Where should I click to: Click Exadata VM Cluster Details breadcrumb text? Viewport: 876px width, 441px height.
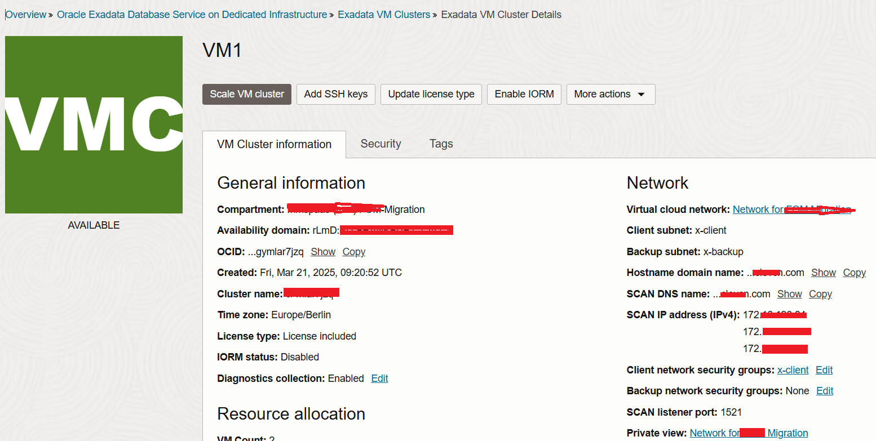(x=501, y=15)
